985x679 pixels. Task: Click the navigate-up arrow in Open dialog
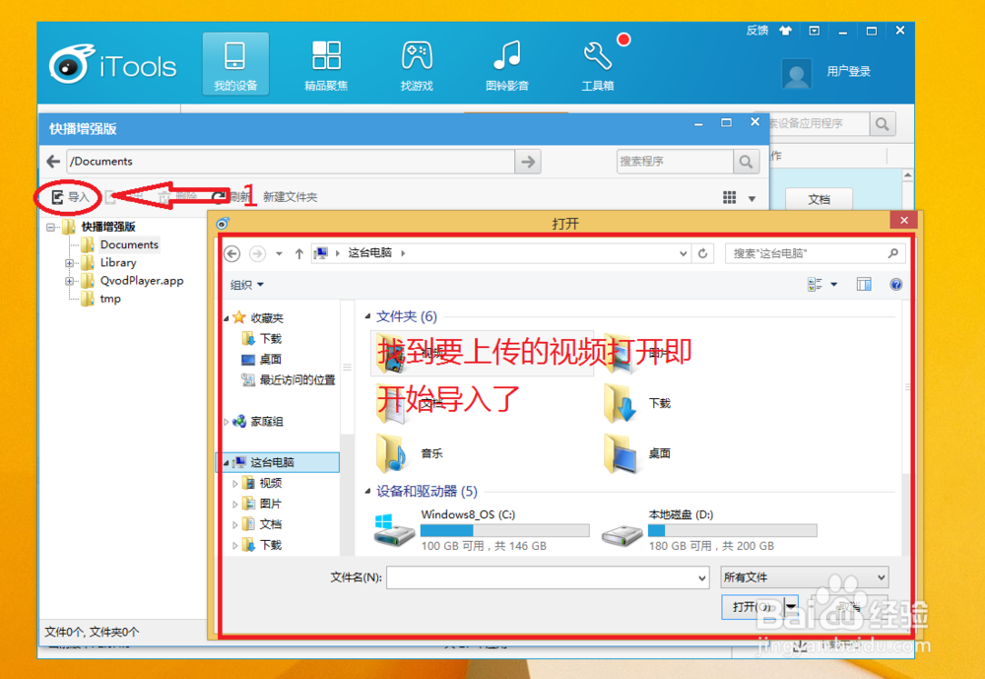[298, 253]
